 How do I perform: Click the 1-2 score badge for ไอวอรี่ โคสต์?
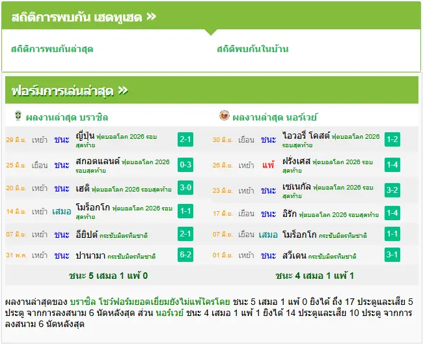tap(392, 139)
